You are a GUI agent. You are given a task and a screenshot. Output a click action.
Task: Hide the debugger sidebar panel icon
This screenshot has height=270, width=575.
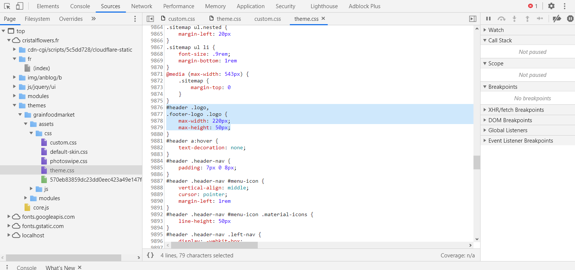click(x=473, y=19)
